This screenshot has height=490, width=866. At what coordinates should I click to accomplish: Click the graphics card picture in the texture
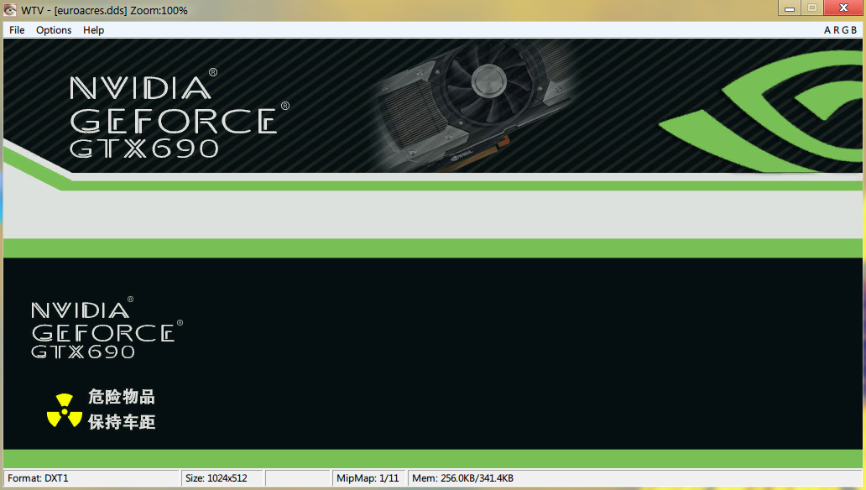pos(475,105)
